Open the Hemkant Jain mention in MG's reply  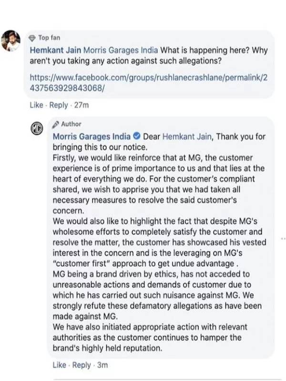coord(187,136)
